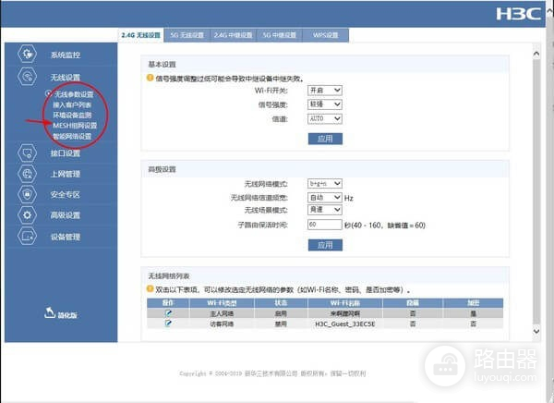Click 应用 button in 基本设置
This screenshot has width=554, height=403.
324,139
